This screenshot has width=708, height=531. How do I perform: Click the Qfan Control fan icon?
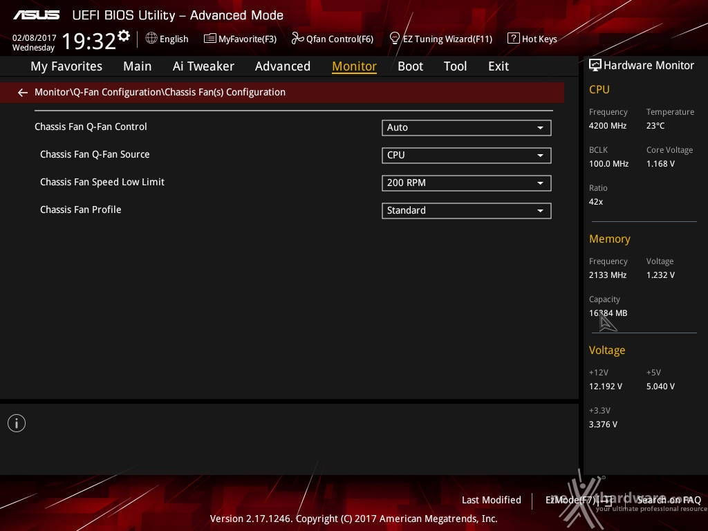(297, 39)
